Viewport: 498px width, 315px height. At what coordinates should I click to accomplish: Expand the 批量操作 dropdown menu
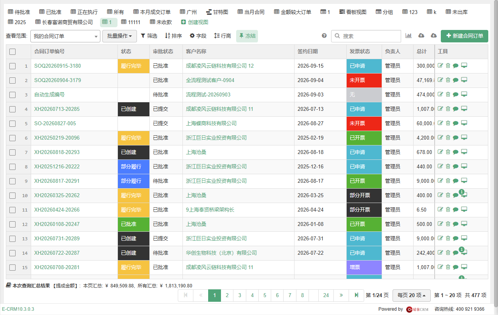coord(119,36)
